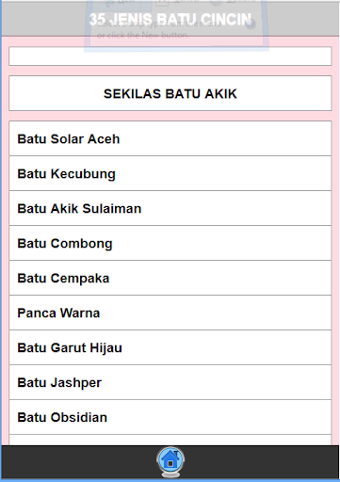Open the SEKILAS BATU AKIK section
340x482 pixels.
pyautogui.click(x=170, y=93)
